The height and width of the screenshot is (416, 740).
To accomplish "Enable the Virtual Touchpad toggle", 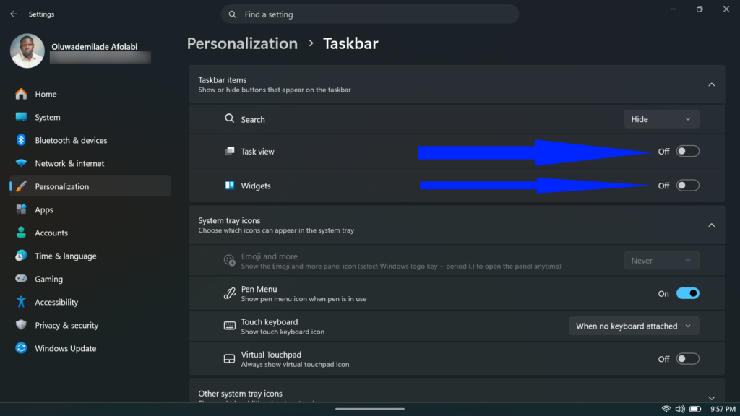I will point(688,359).
